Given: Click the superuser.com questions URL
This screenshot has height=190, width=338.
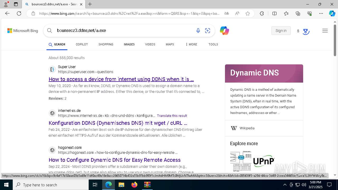Looking at the screenshot, I should click(x=86, y=72).
